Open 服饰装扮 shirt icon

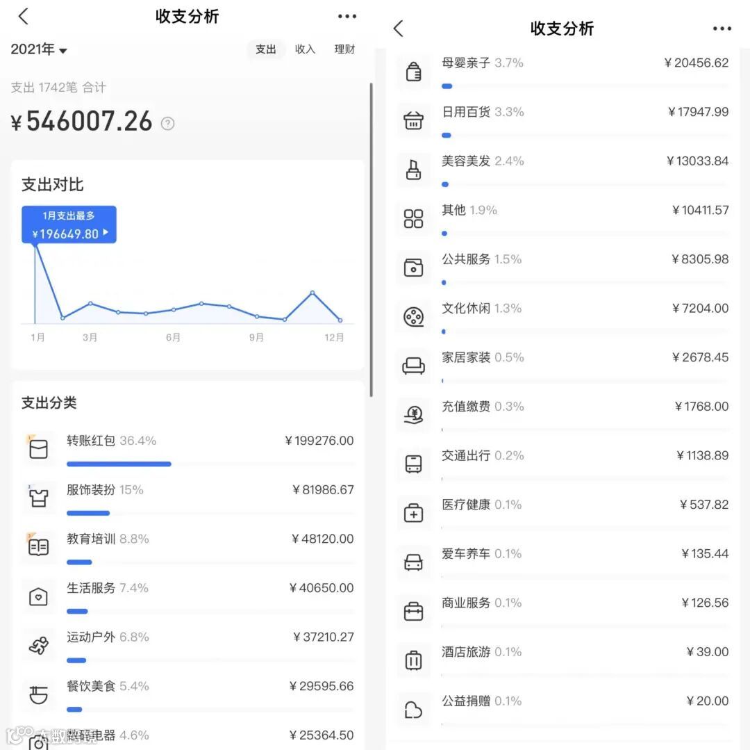(38, 498)
